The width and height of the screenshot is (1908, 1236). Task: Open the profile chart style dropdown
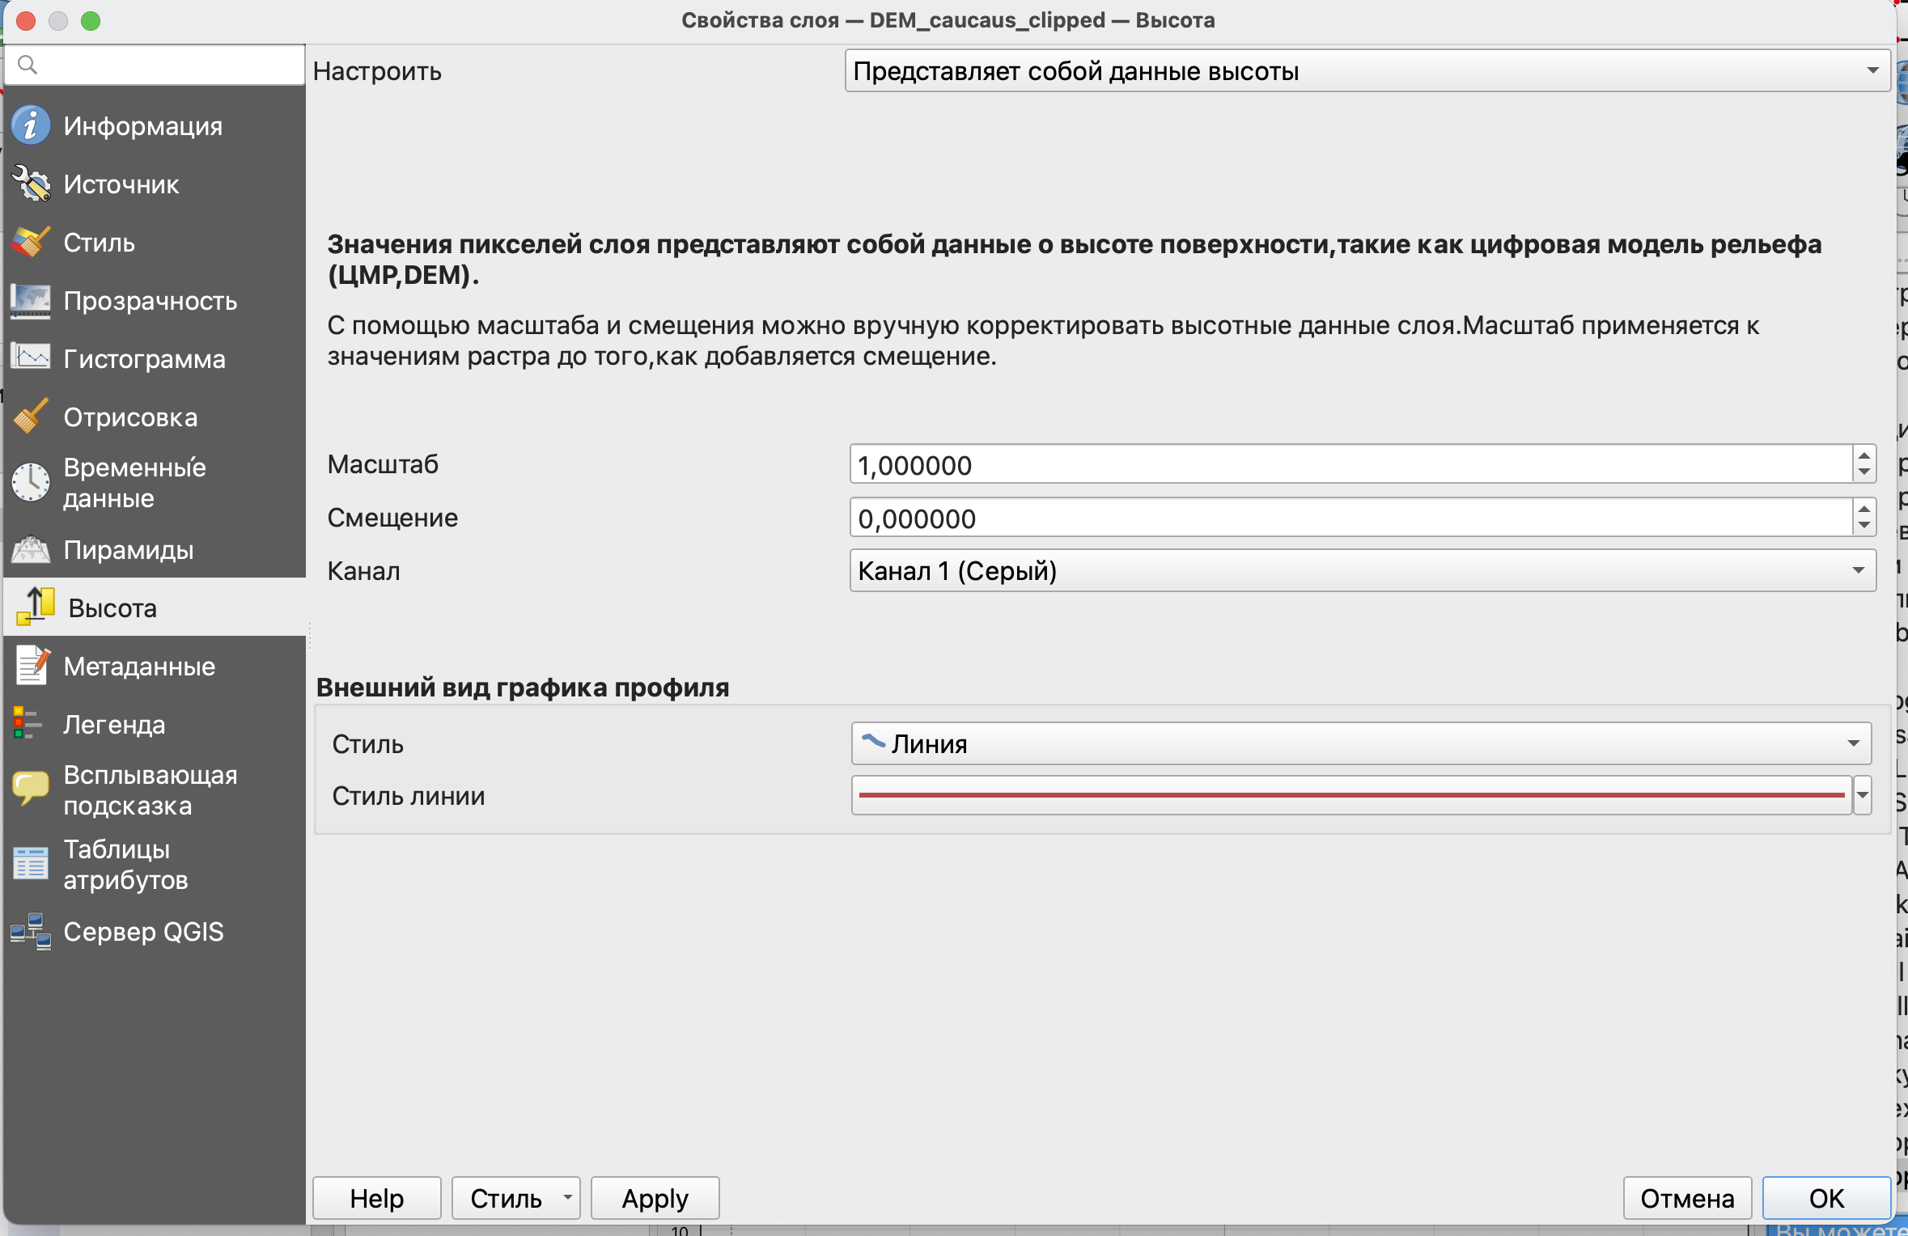1360,743
